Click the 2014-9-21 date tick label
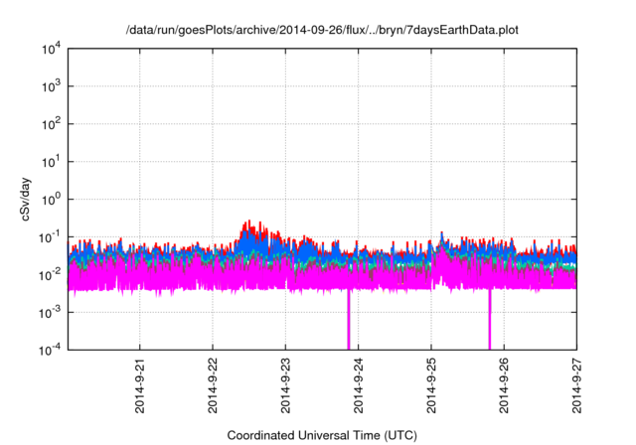The image size is (636, 445). (139, 385)
